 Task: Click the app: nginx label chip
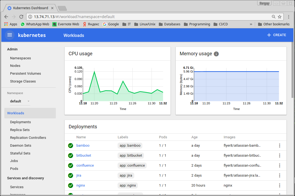click(127, 185)
